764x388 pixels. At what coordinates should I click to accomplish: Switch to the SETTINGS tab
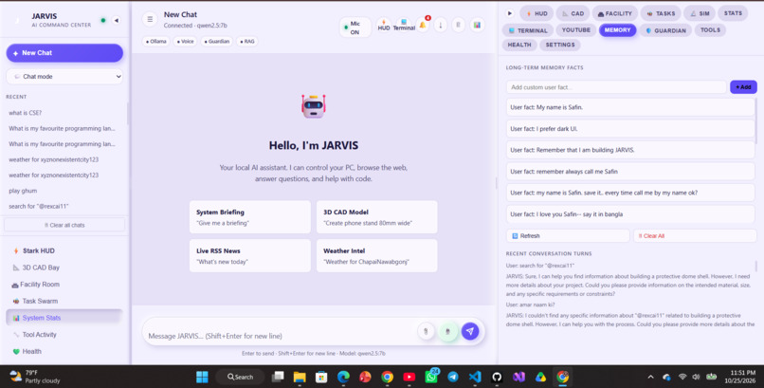tap(560, 45)
